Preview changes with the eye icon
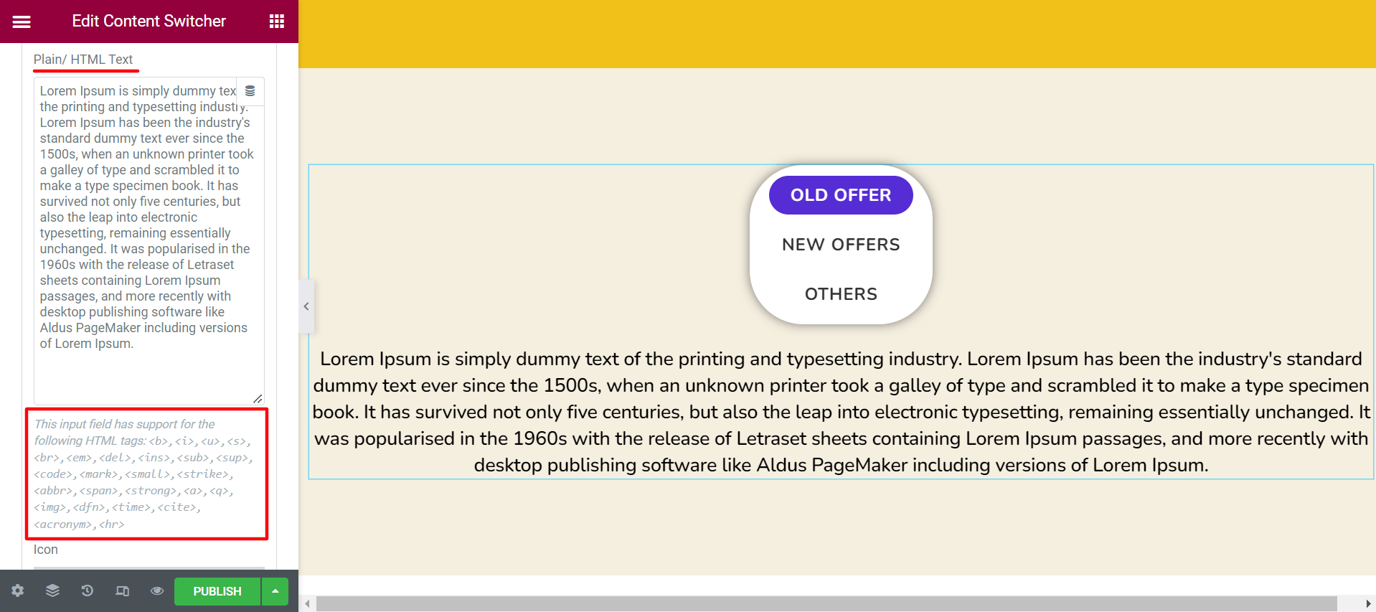This screenshot has height=612, width=1376. [157, 590]
